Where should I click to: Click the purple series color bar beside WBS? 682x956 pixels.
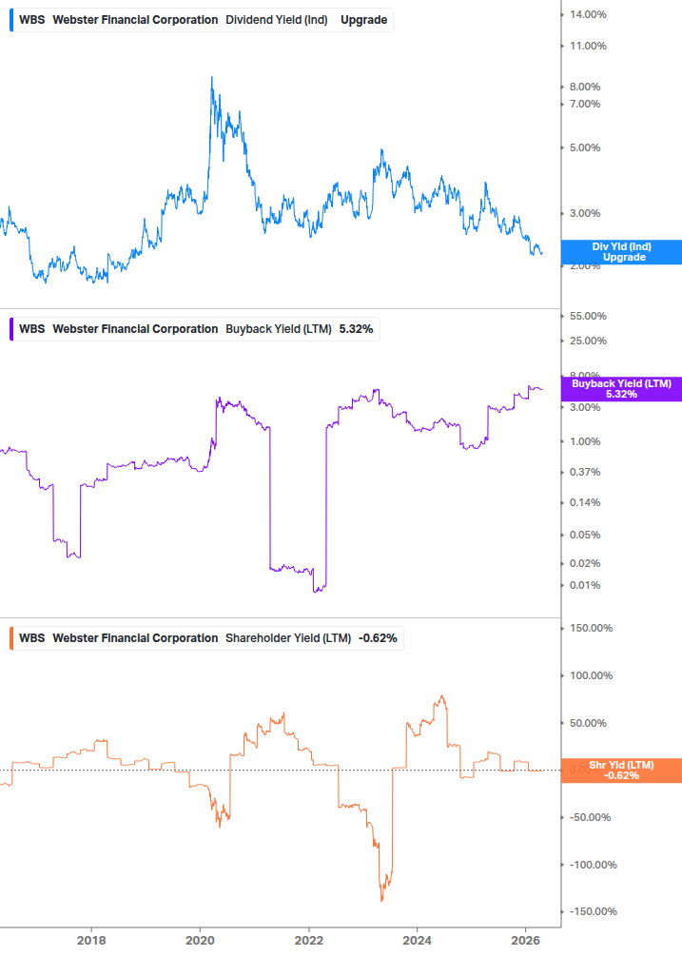pyautogui.click(x=12, y=328)
